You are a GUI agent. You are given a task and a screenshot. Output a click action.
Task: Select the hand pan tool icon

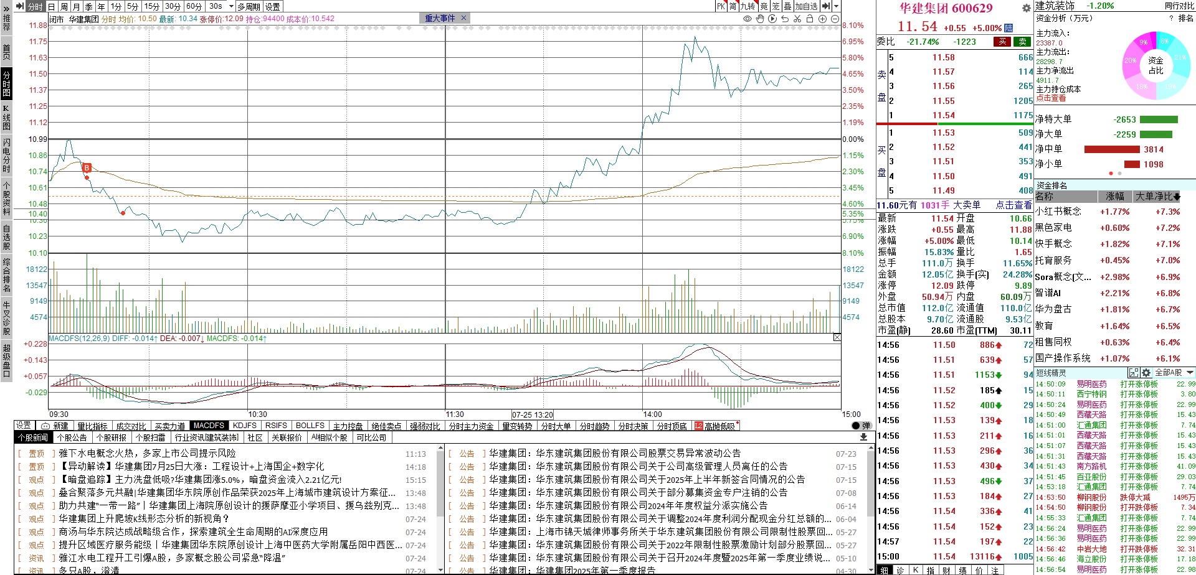(x=760, y=19)
